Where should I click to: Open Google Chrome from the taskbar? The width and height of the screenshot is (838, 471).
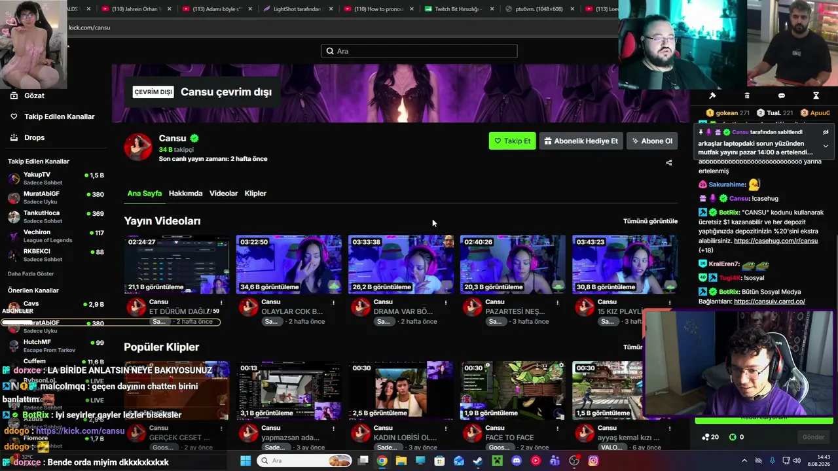382,461
